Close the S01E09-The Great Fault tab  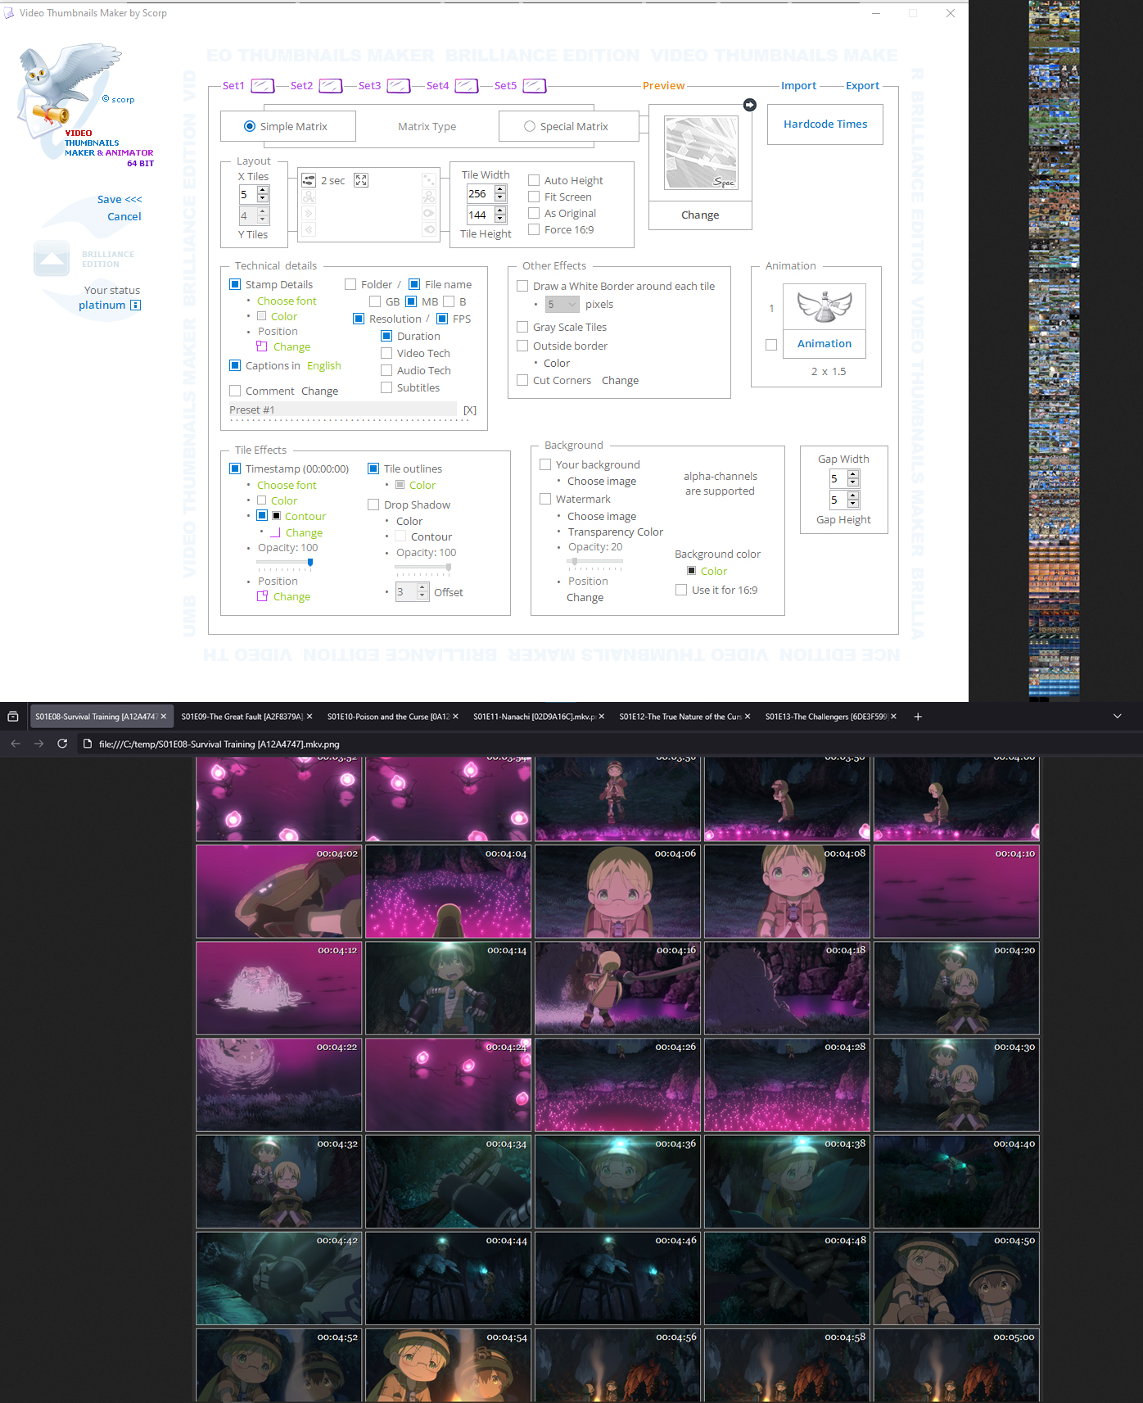point(309,717)
